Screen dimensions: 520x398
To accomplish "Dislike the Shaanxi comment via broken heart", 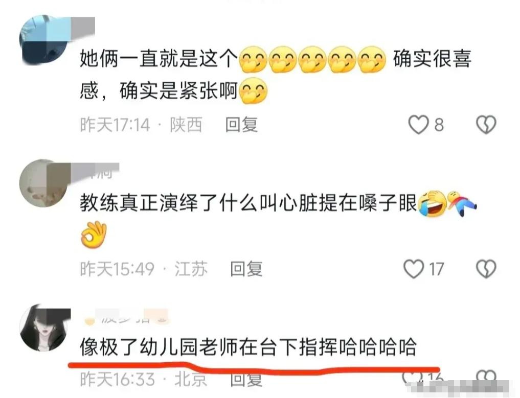I will point(486,125).
